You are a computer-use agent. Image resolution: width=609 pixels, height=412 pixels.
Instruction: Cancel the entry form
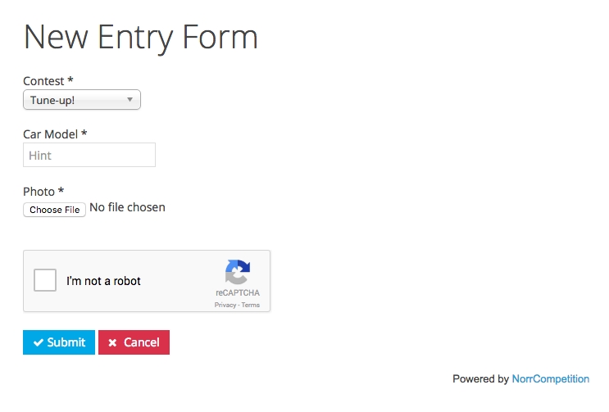134,342
